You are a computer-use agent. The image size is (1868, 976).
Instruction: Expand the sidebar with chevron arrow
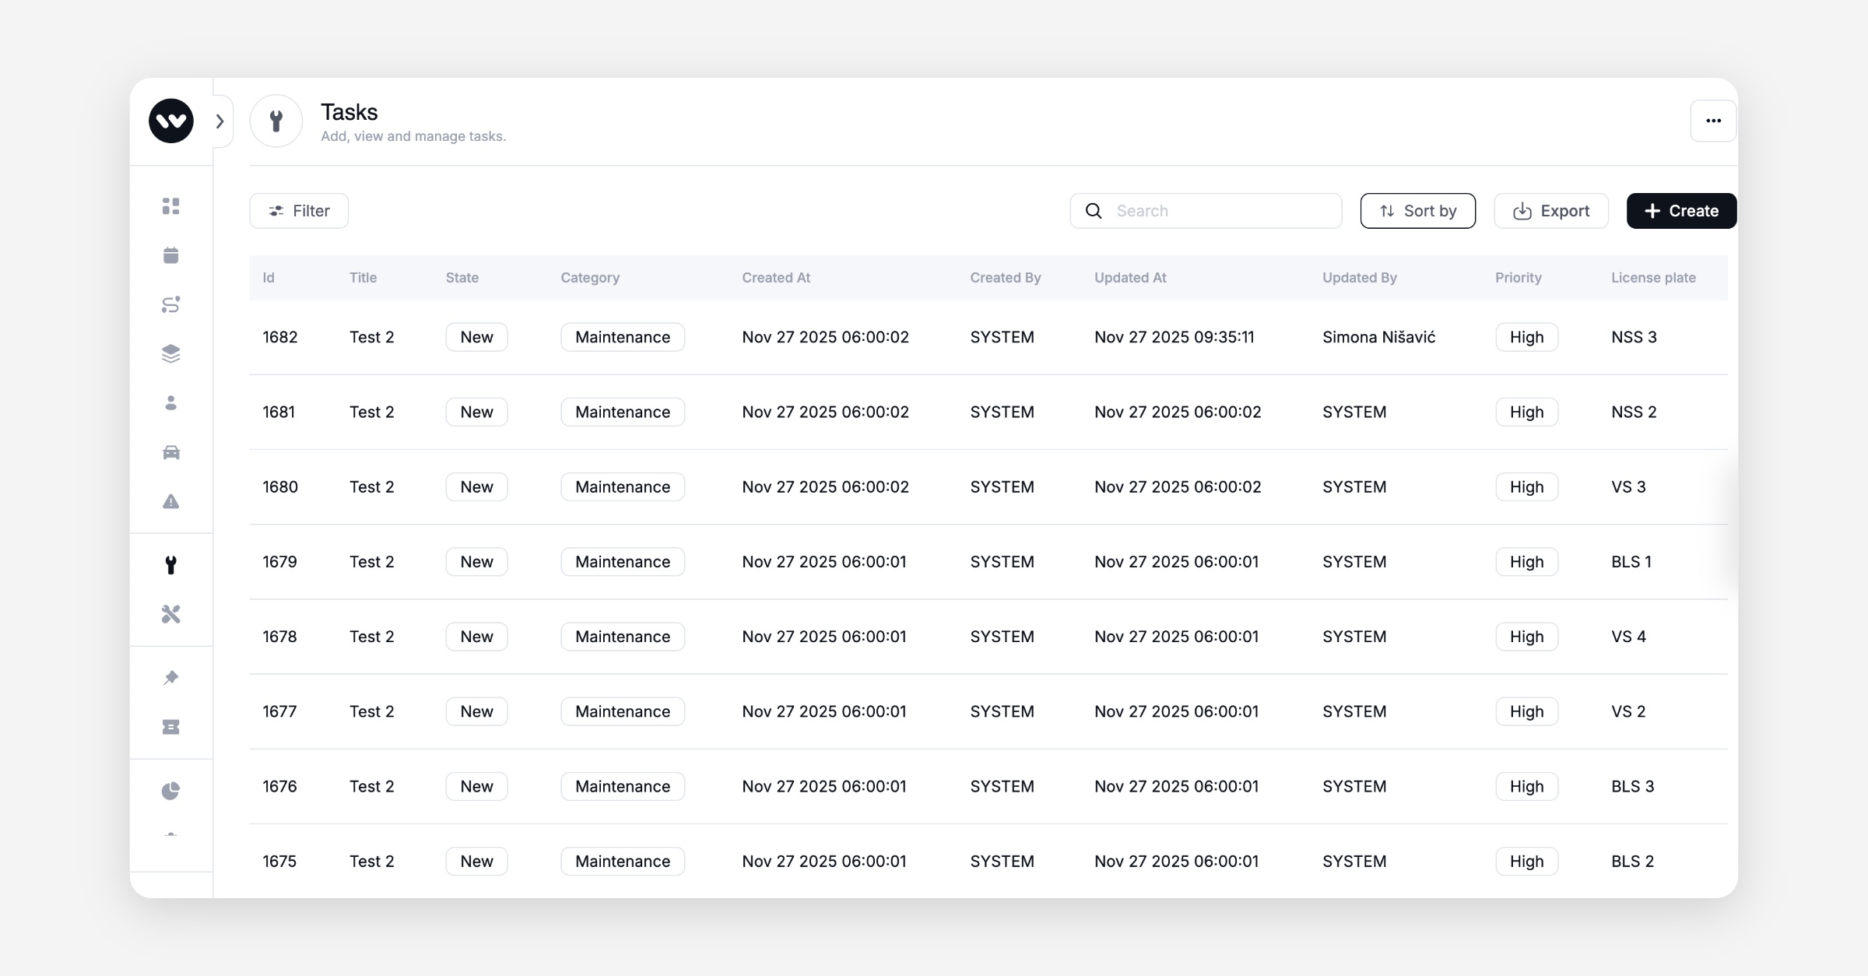pos(220,121)
